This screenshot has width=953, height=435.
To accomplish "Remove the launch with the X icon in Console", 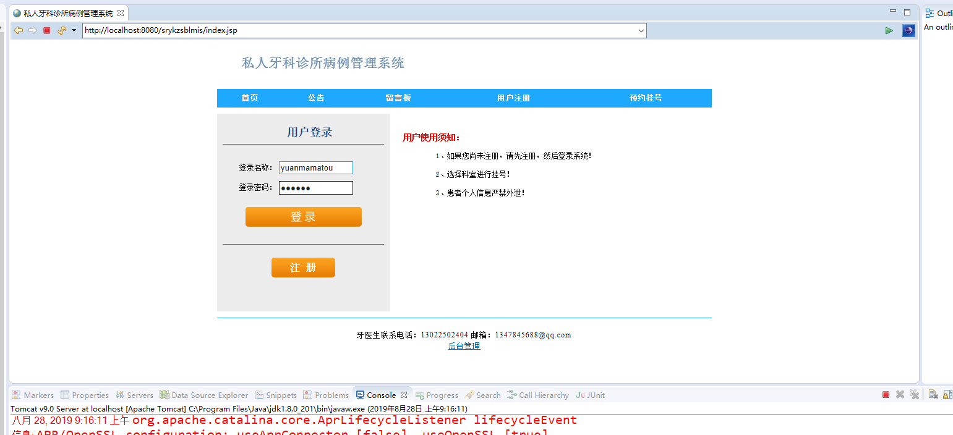I will (899, 394).
